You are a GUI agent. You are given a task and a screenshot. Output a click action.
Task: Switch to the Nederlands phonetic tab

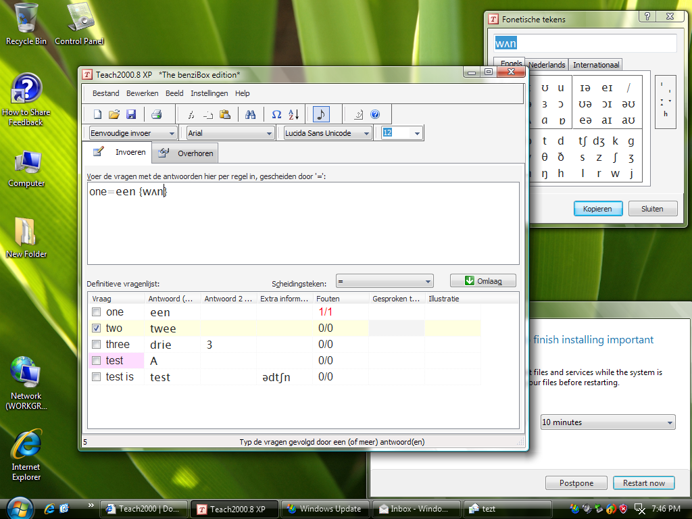tap(547, 65)
